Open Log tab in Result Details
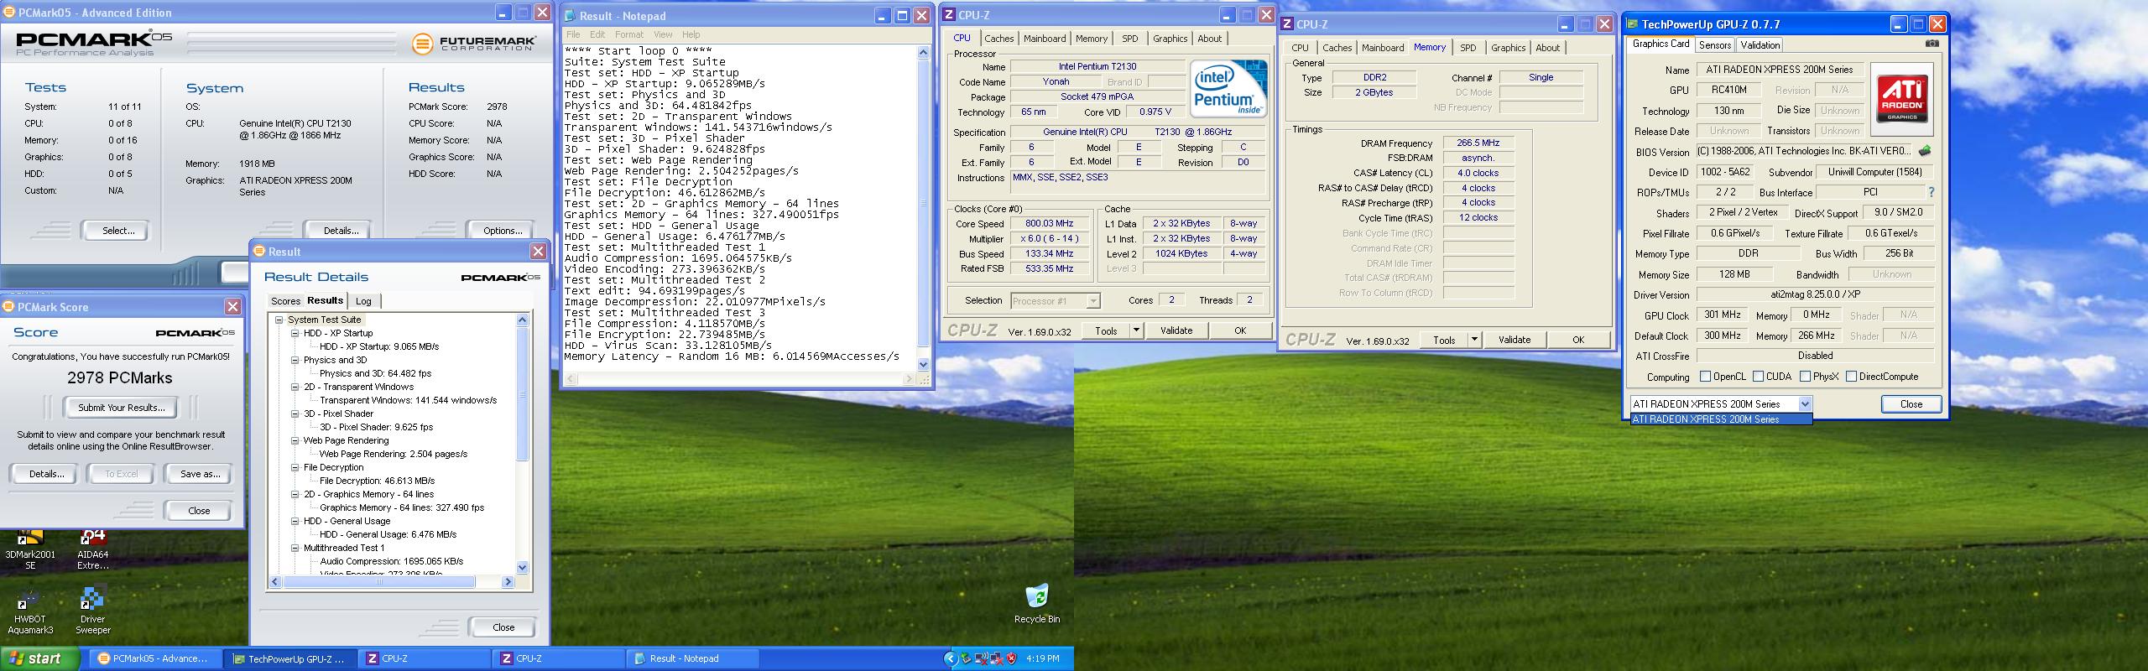This screenshot has height=671, width=2148. coord(363,301)
